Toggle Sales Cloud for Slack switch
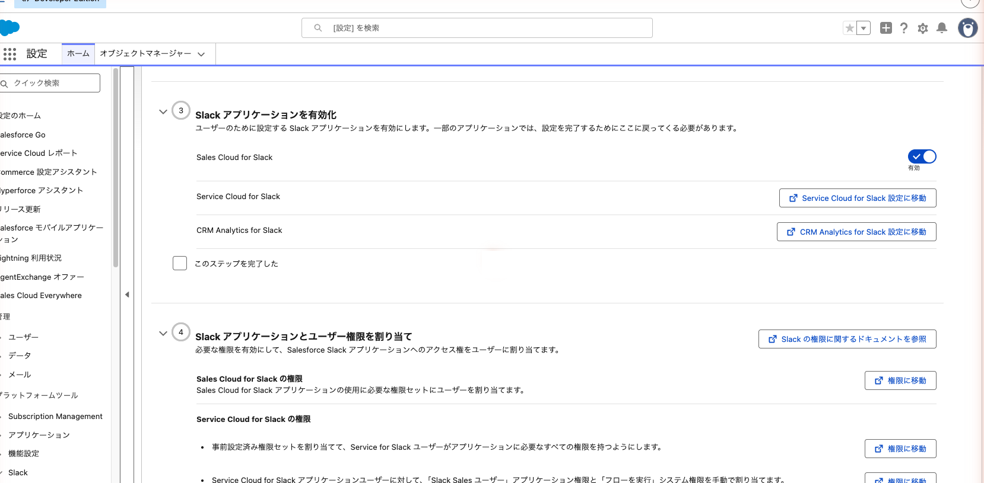 click(x=922, y=156)
